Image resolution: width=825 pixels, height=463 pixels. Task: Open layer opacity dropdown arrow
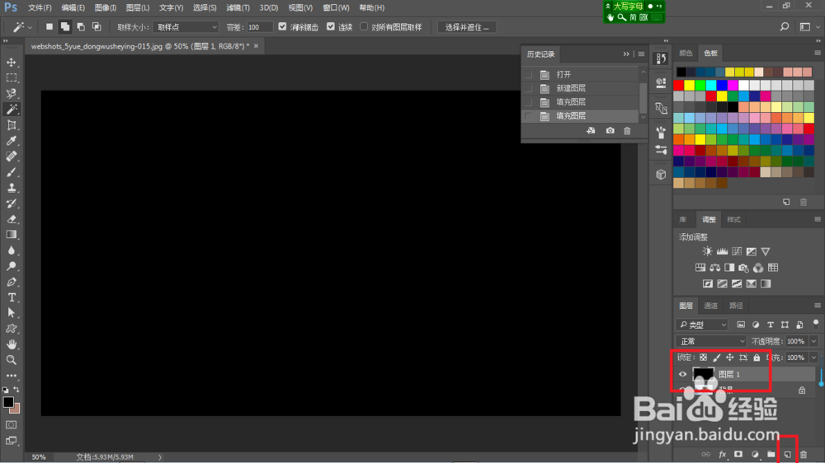click(x=813, y=341)
